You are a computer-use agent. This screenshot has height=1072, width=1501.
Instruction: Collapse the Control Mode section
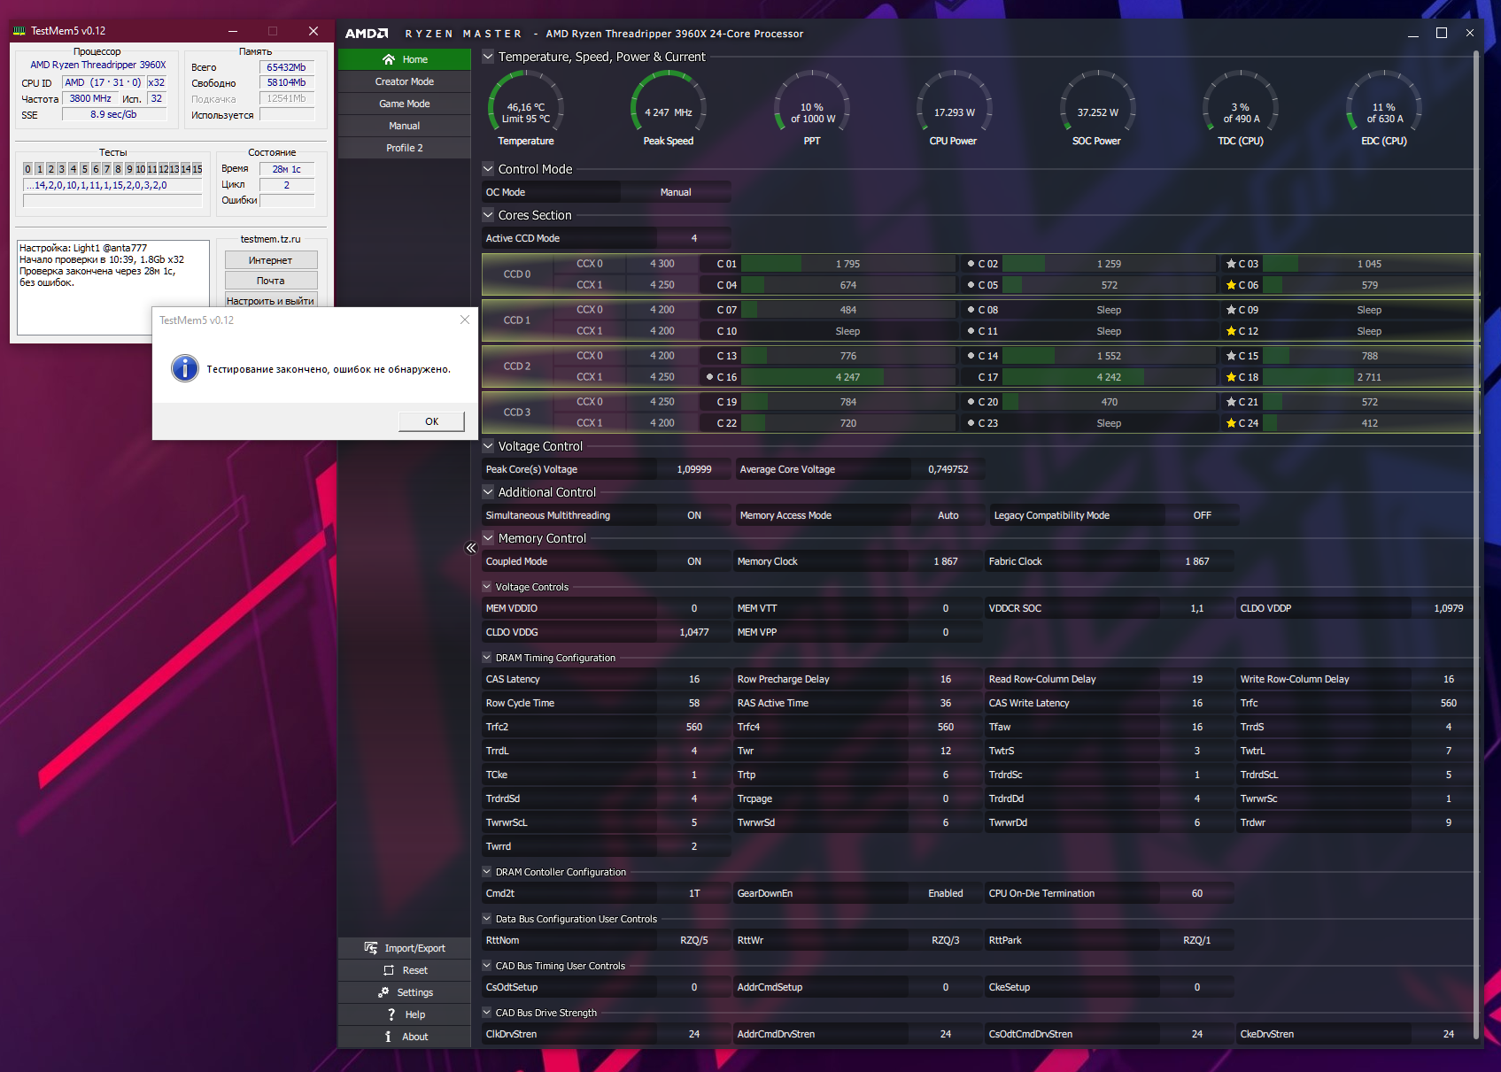488,168
